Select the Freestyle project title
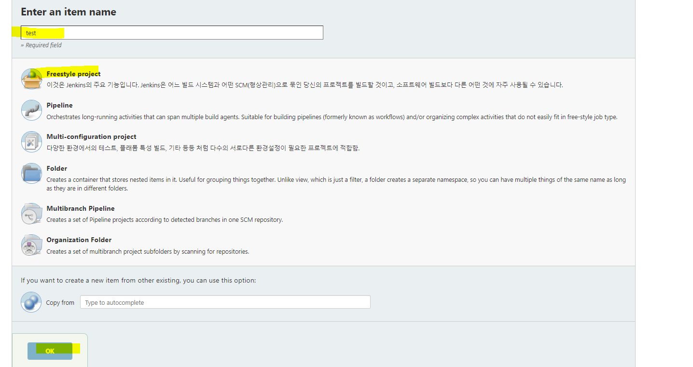 pos(73,74)
